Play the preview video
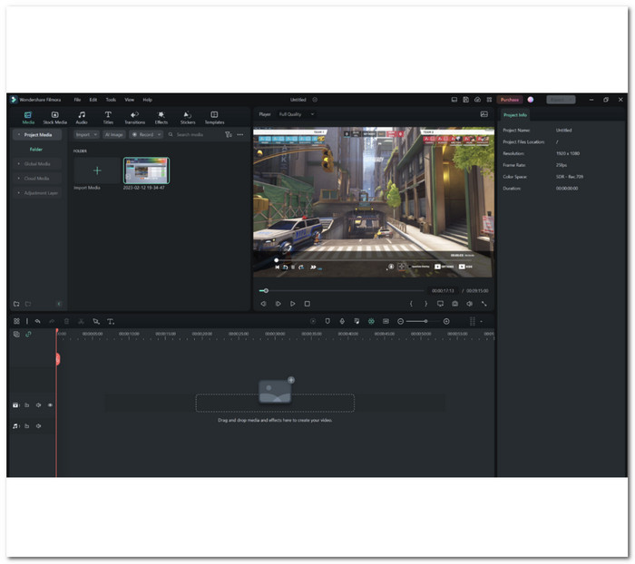The image size is (635, 564). 293,304
